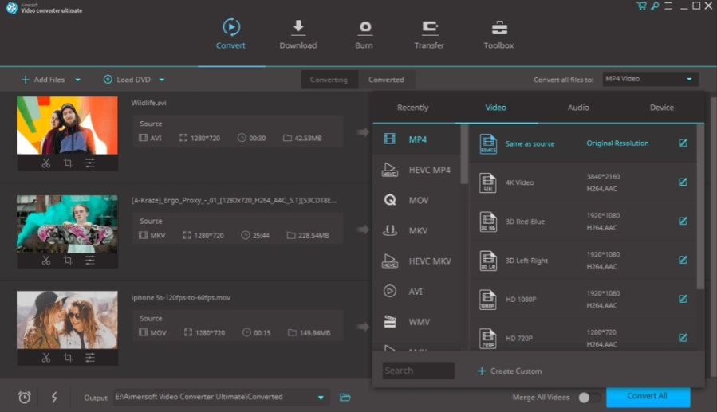Click the scissors trim icon under Wildlife.avi thumbnail
The height and width of the screenshot is (412, 717).
click(46, 163)
